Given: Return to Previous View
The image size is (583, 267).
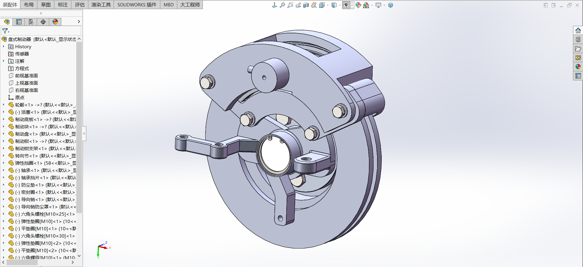Looking at the screenshot, I should [x=298, y=5].
